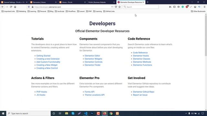Open the Firefox Library icon
The image size is (207, 116).
(x=170, y=7)
